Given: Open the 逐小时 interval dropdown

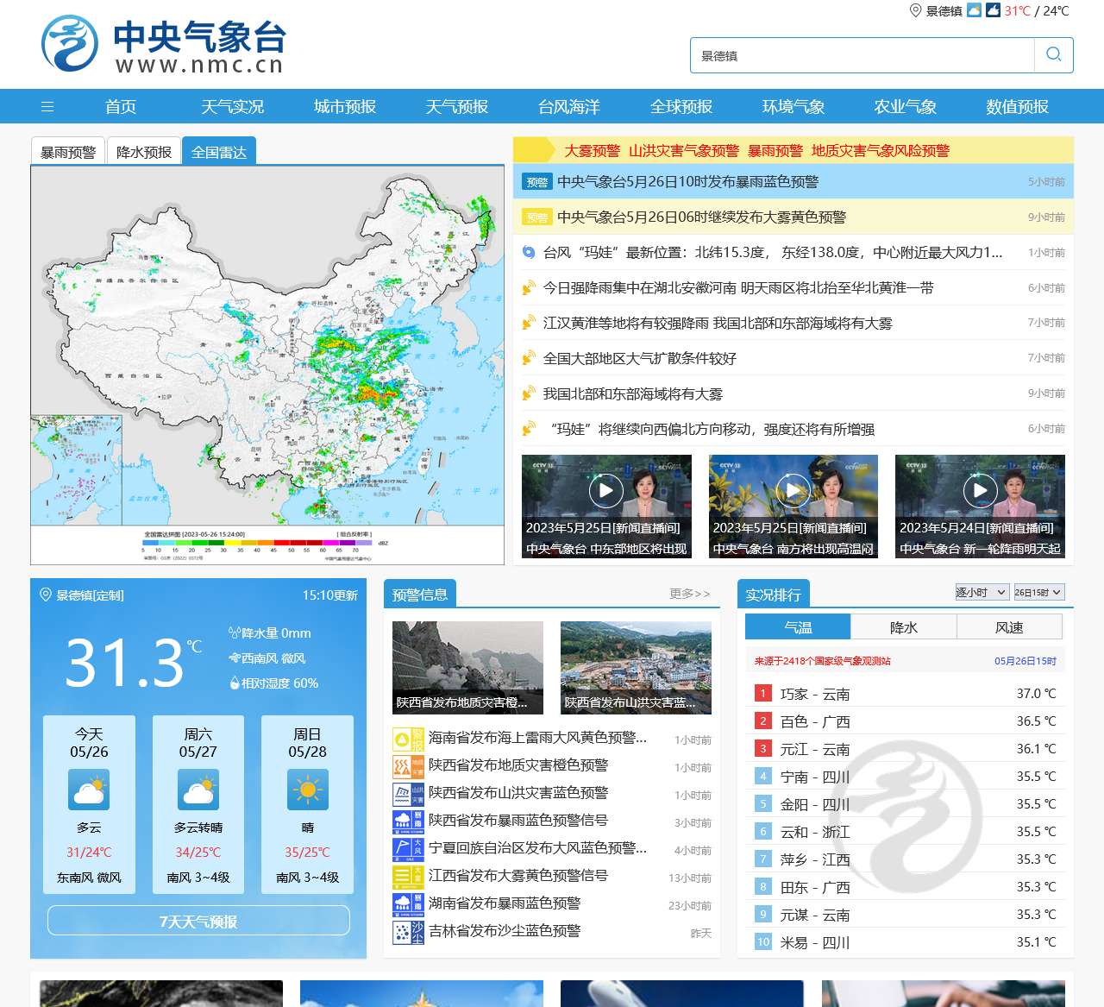Looking at the screenshot, I should point(982,592).
